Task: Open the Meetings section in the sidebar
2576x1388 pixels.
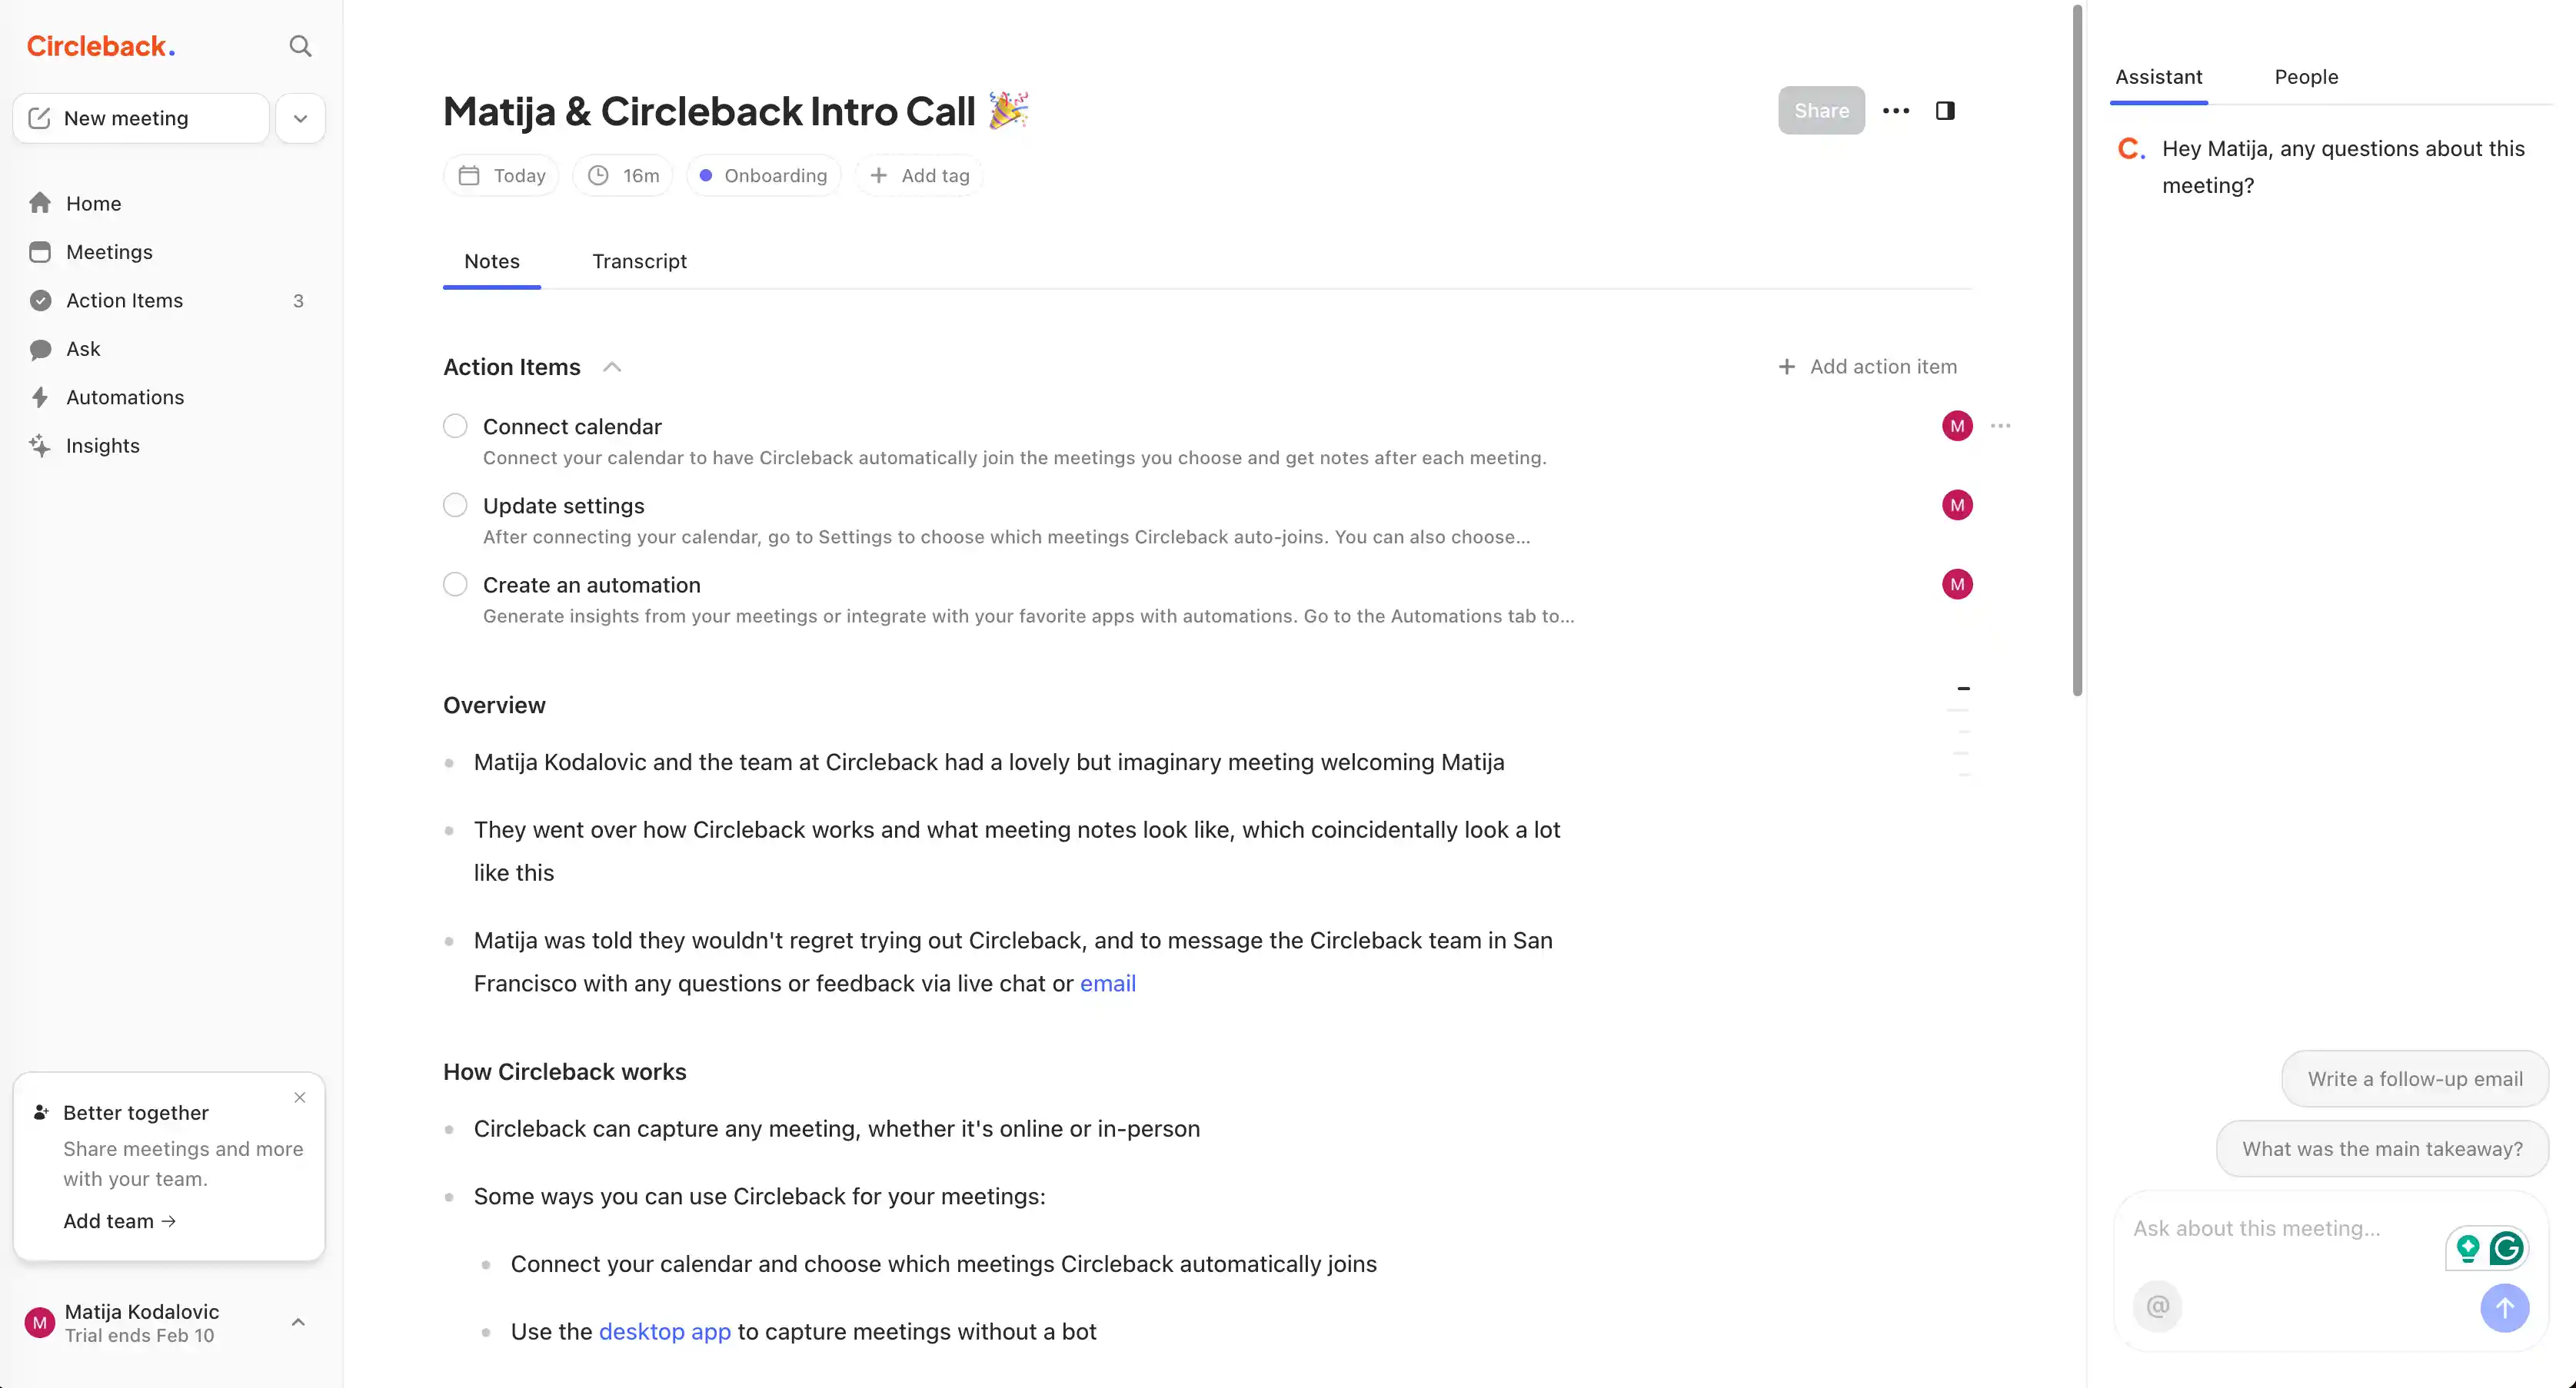Action: [109, 252]
